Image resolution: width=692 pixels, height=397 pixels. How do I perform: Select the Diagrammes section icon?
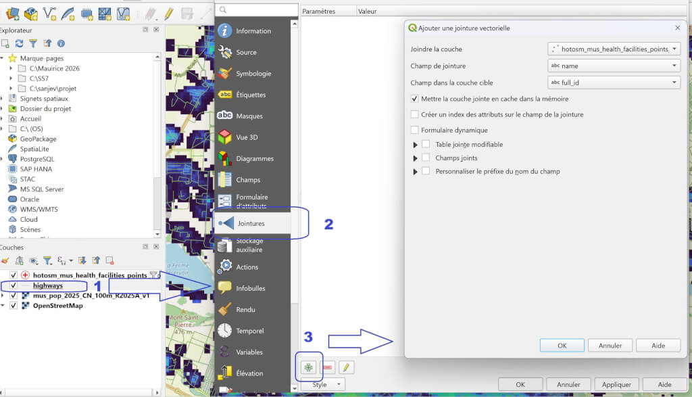224,158
